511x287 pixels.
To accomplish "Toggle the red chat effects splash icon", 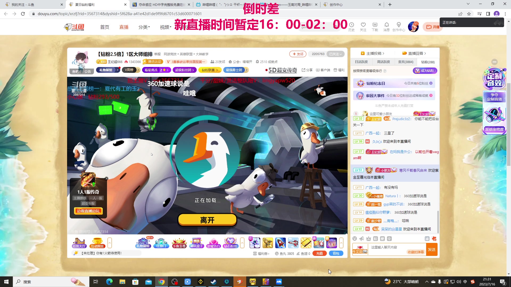I will (x=434, y=239).
